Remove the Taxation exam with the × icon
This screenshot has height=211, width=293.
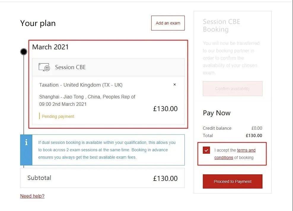[x=175, y=85]
